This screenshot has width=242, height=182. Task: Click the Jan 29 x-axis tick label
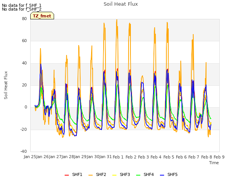pos(80,157)
